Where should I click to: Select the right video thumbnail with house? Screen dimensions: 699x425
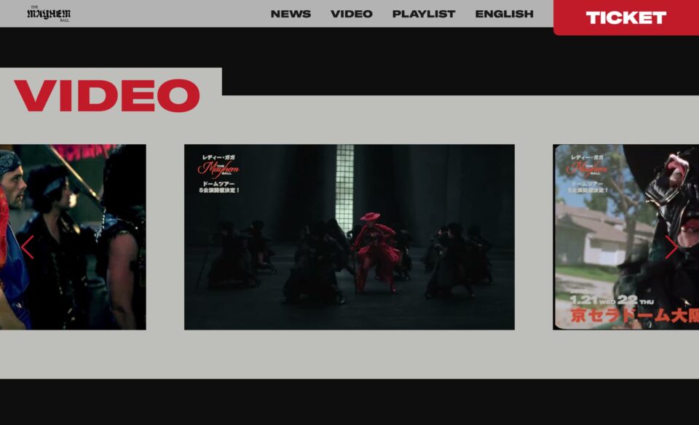tap(626, 237)
